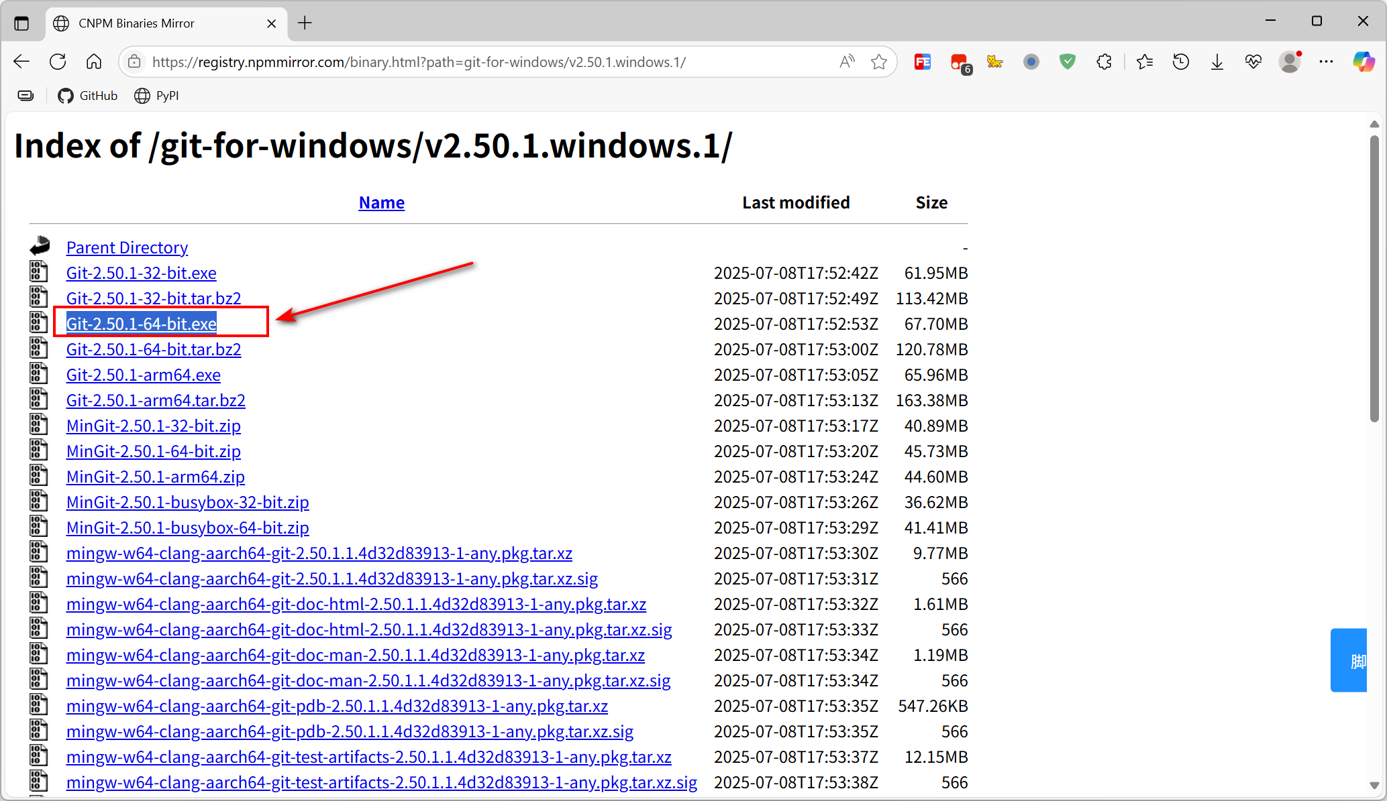Open browser History icon
1387x801 pixels.
click(1181, 62)
